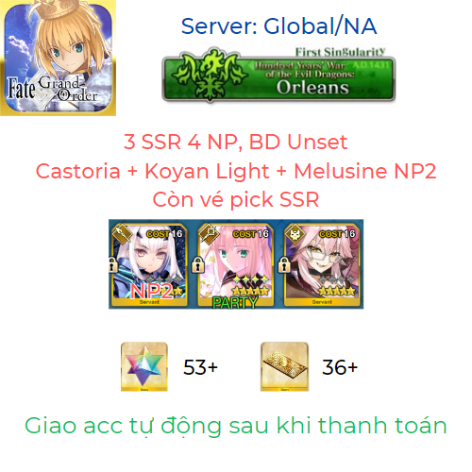The image size is (472, 472).
Task: Click the COST 16 label on Melusine
Action: point(164,234)
